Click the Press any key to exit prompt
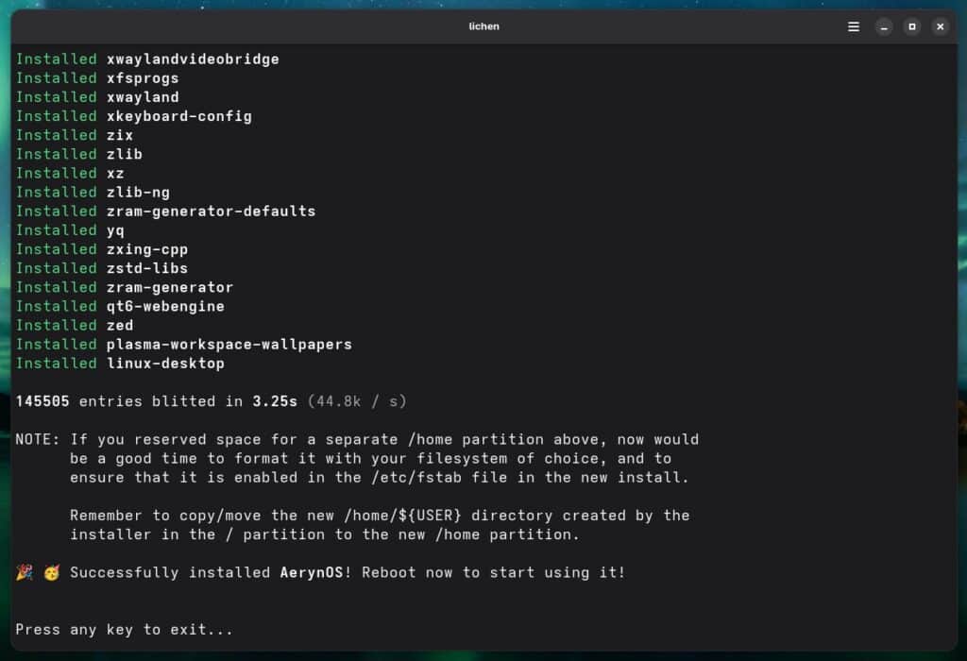Image resolution: width=967 pixels, height=661 pixels. [x=123, y=629]
